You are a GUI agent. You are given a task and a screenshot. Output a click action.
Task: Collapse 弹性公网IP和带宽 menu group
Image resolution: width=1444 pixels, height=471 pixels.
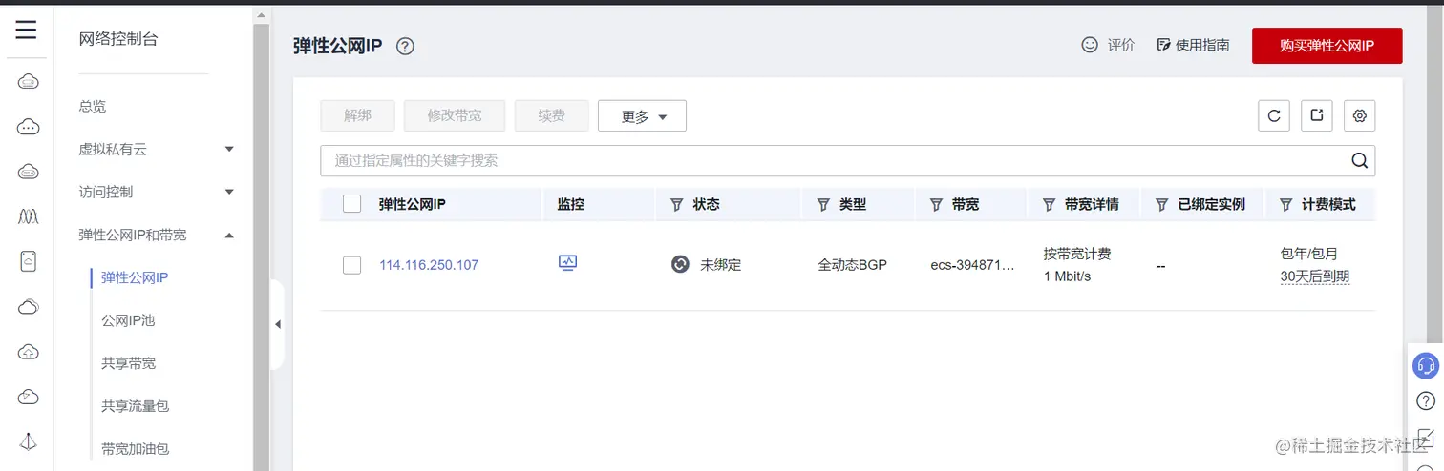(x=229, y=235)
